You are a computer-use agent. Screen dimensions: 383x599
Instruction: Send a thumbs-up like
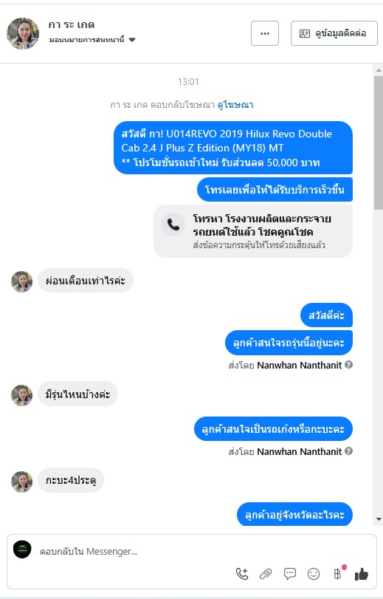[362, 574]
